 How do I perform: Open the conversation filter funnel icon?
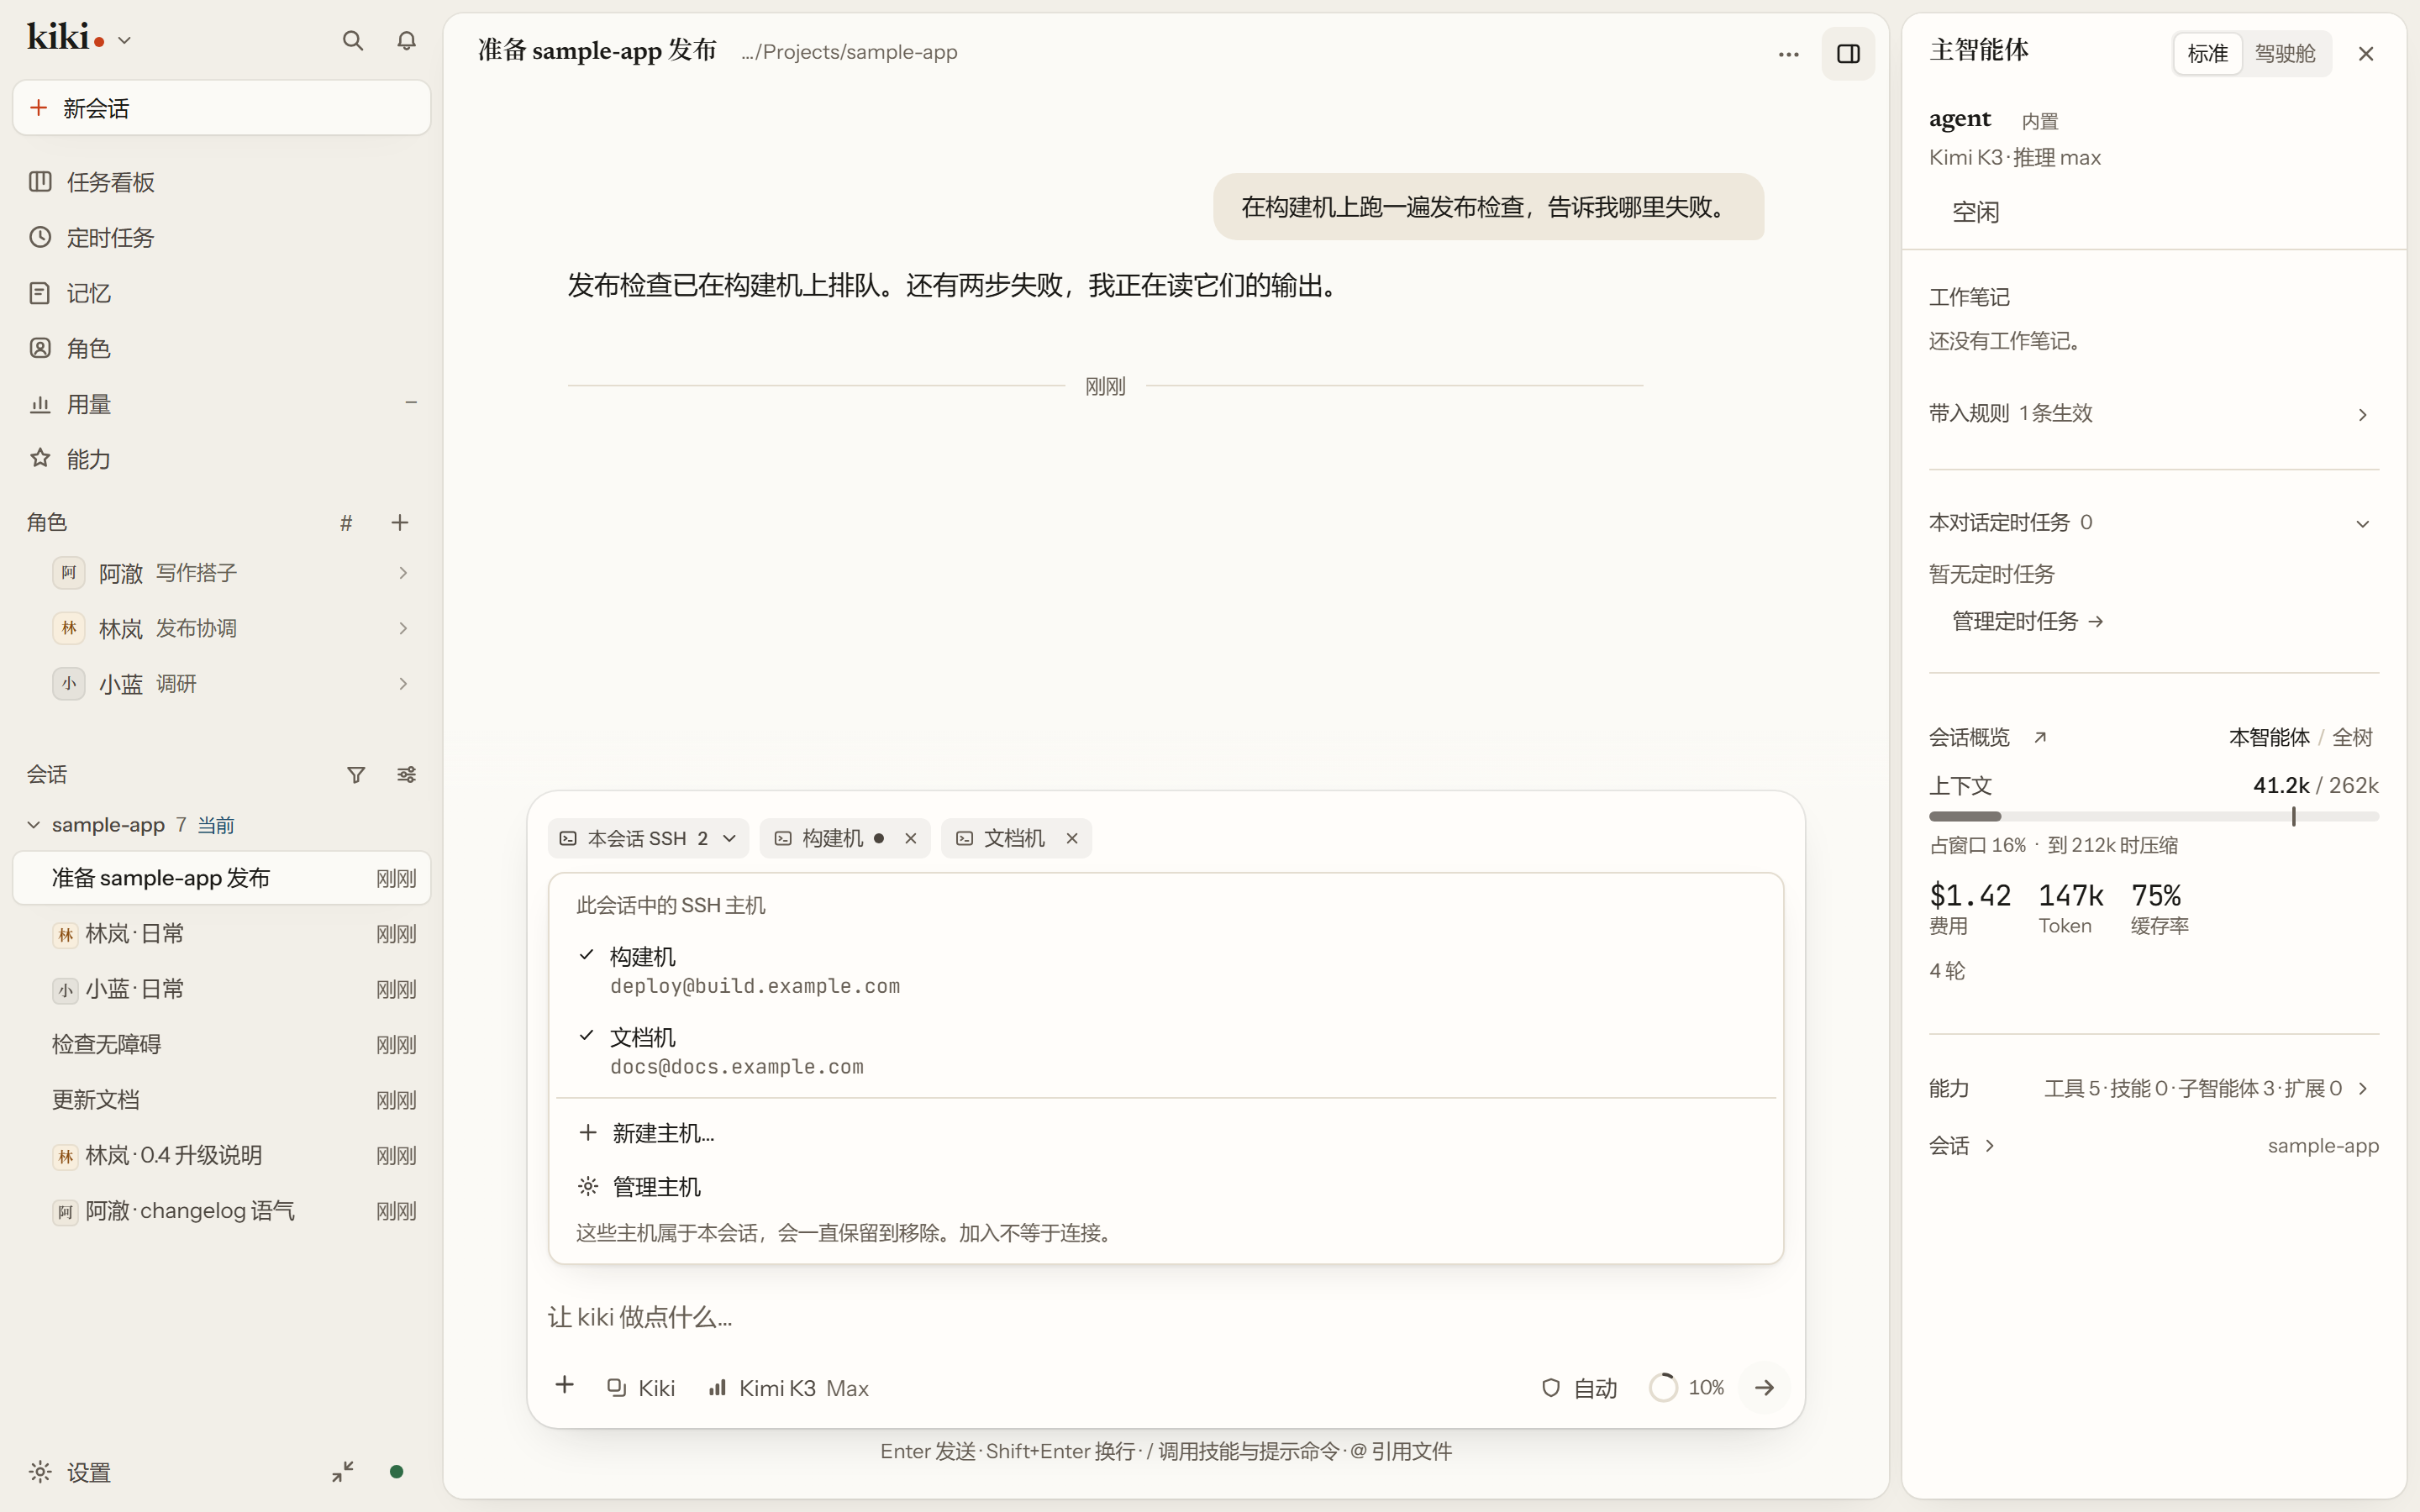coord(356,775)
